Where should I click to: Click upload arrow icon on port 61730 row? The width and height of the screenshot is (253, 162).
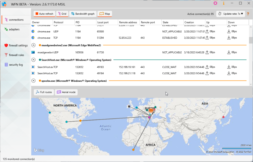(207, 52)
